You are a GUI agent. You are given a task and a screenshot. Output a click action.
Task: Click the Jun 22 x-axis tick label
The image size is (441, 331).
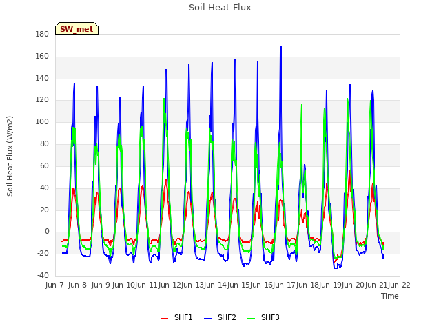tap(399, 285)
